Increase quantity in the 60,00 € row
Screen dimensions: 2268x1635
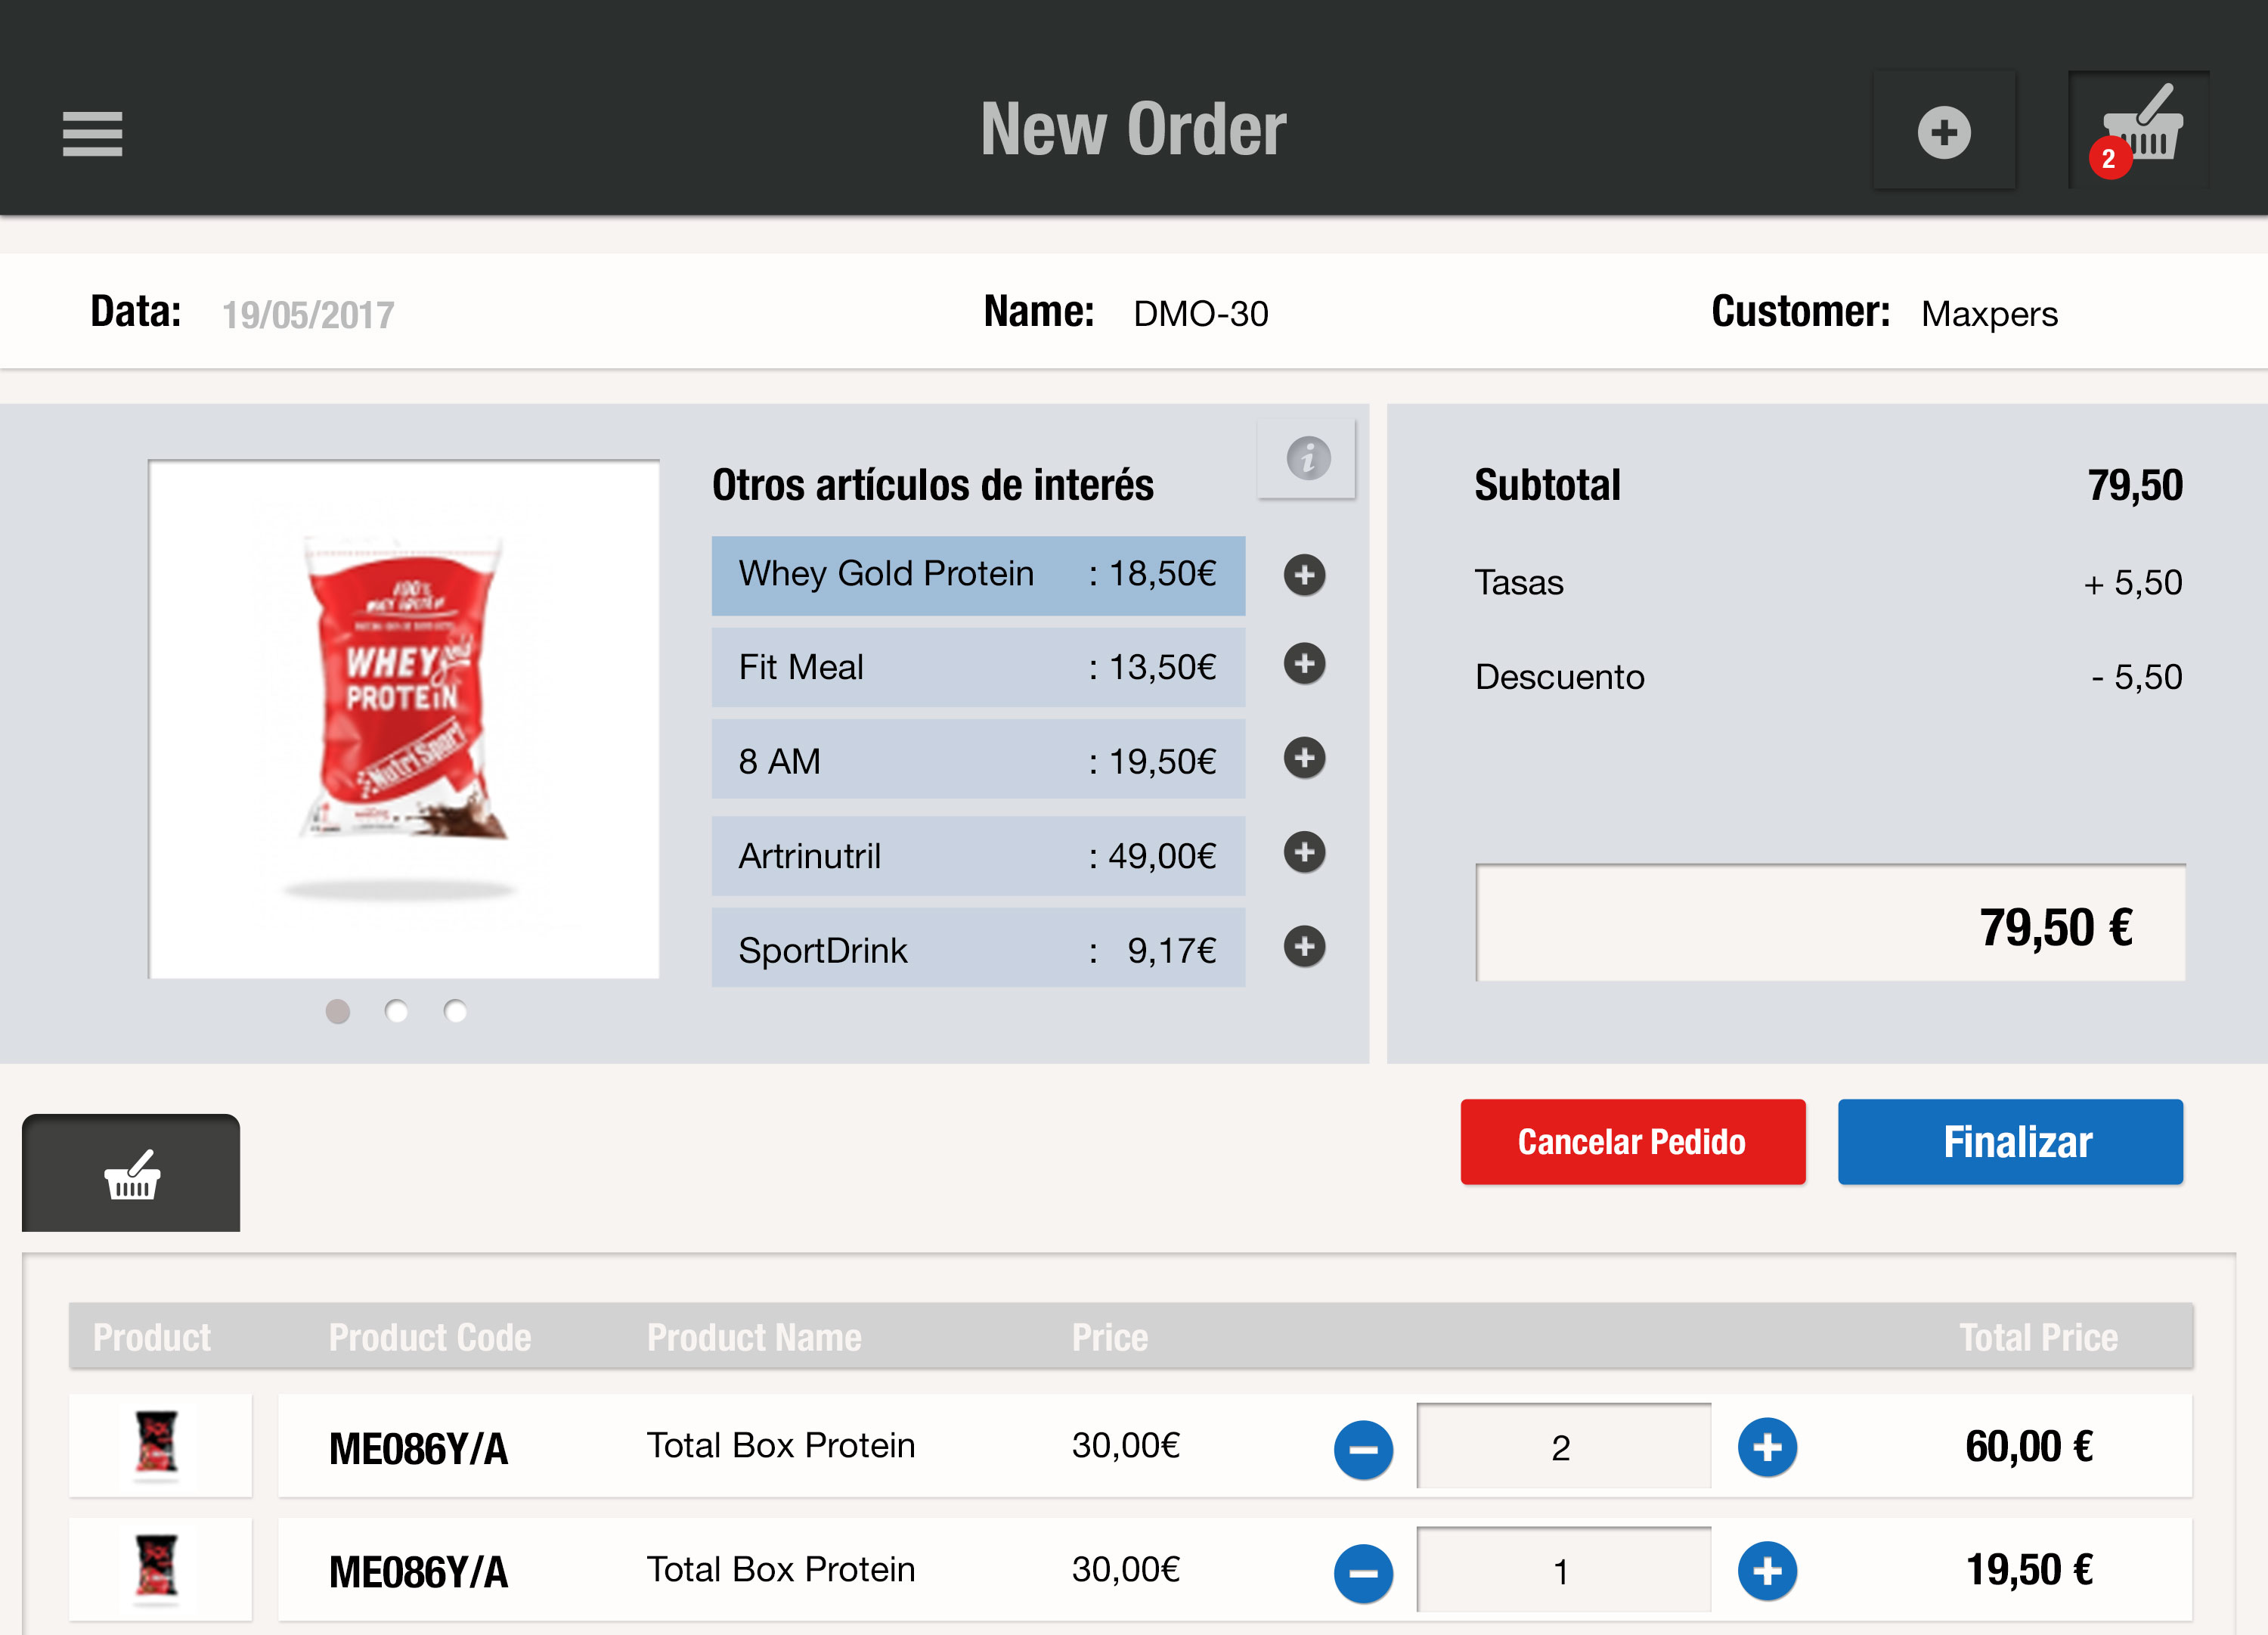[x=1767, y=1446]
